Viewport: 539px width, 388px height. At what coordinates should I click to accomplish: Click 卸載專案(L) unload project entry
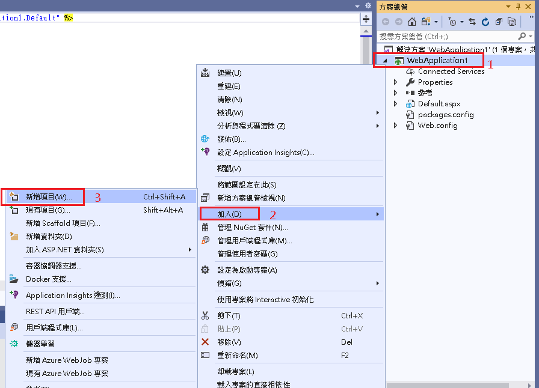[x=291, y=372]
